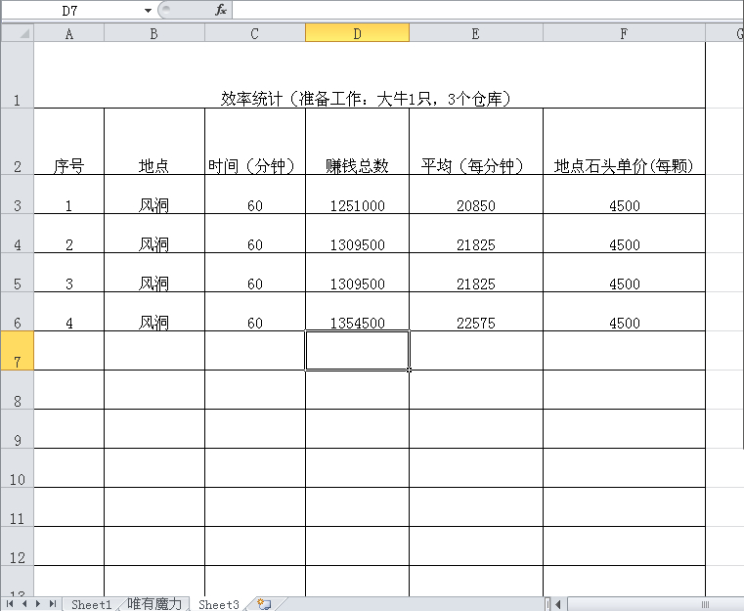Viewport: 744px width, 611px height.
Task: Select column D header
Action: 357,33
